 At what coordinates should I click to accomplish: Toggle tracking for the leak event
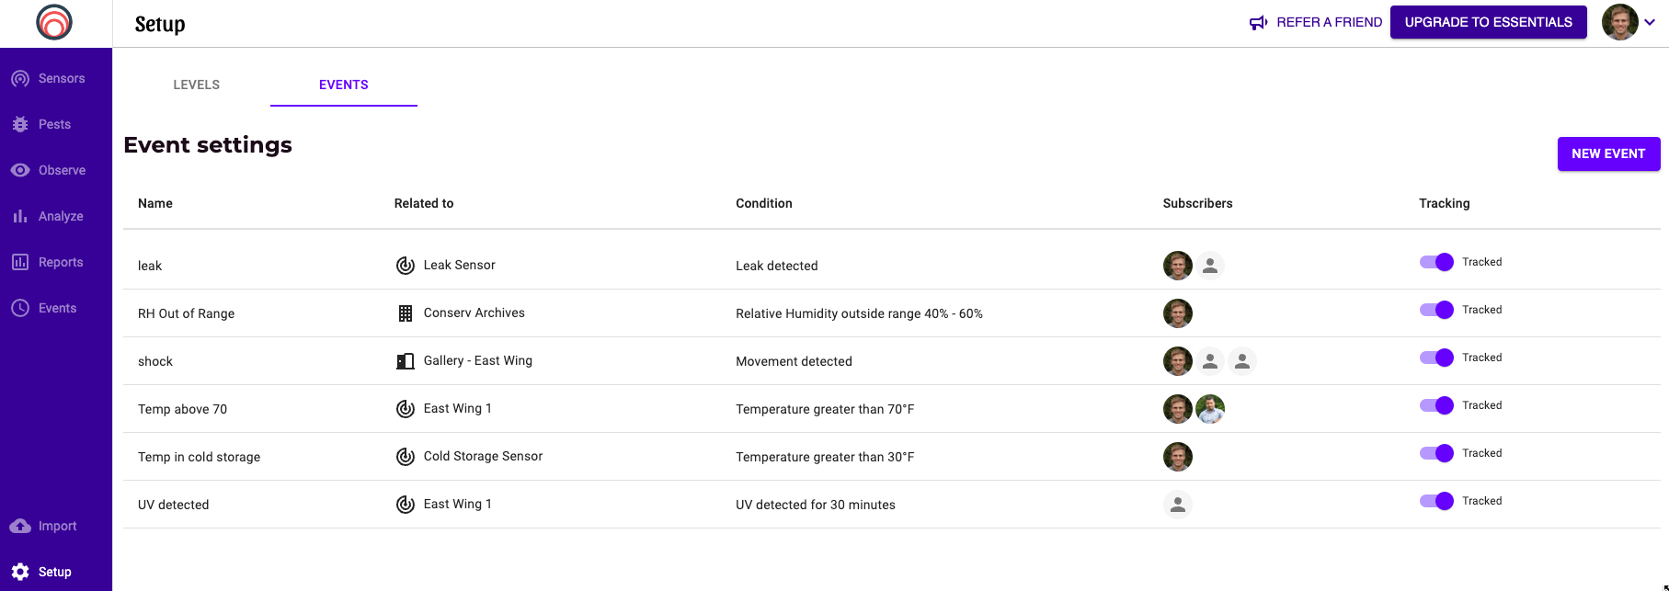(1436, 262)
